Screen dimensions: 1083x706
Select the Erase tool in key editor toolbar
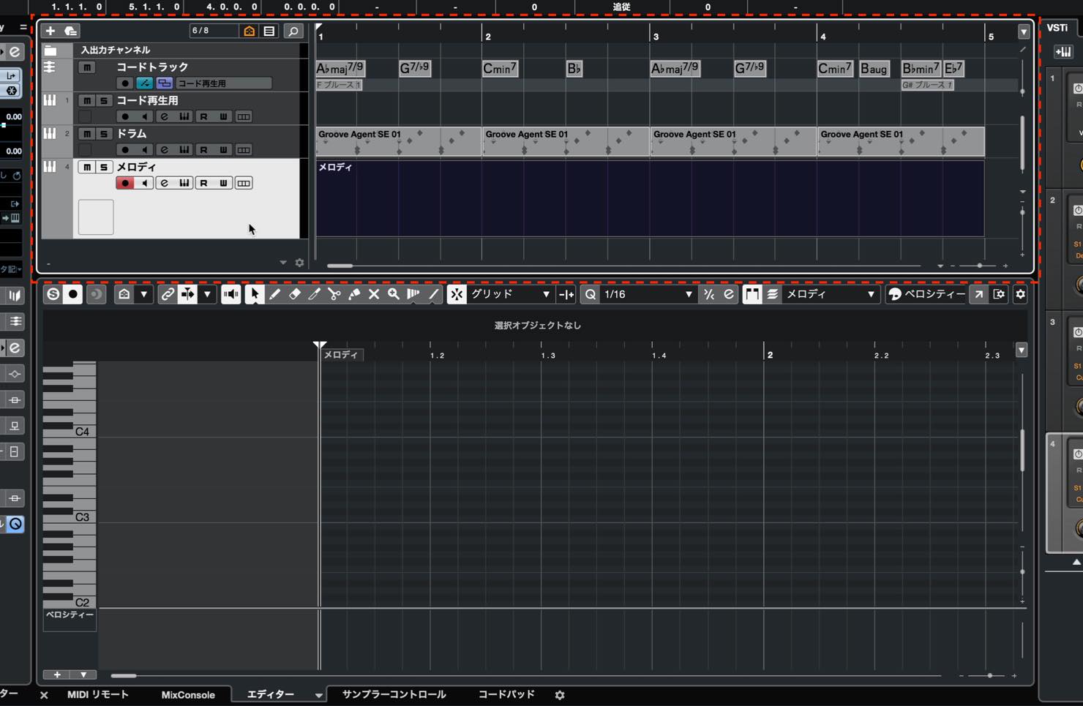pos(294,294)
